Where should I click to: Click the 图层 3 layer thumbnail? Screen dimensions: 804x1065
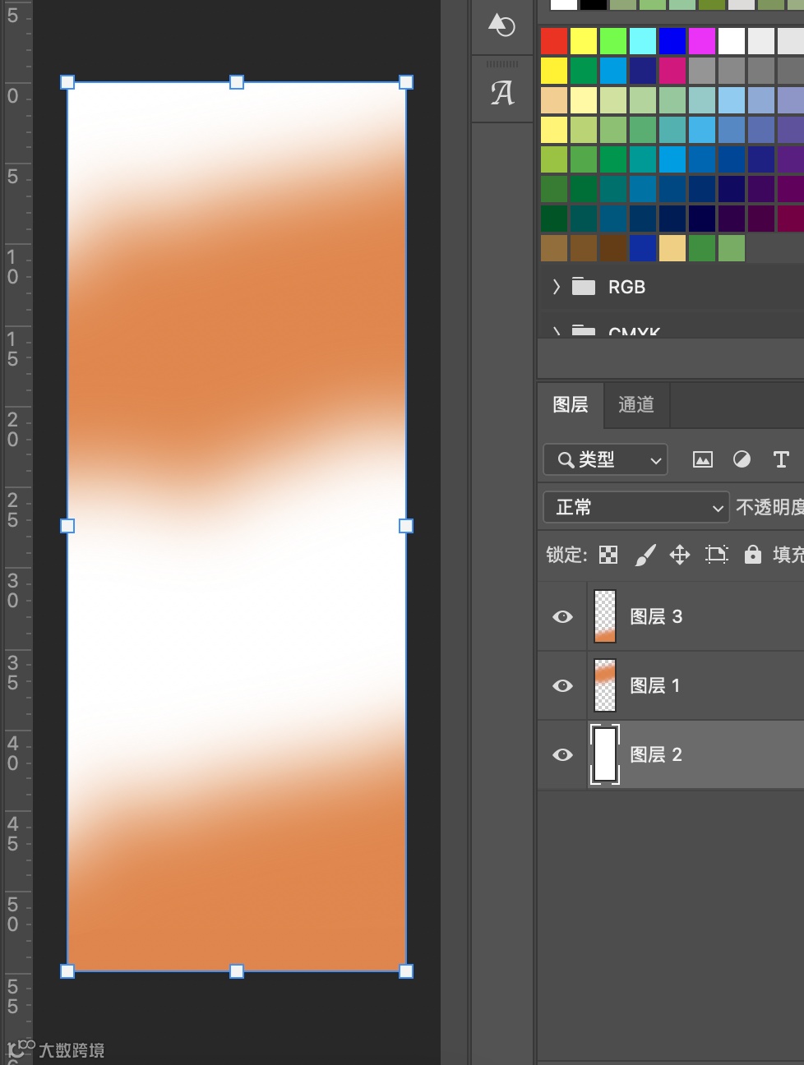[x=605, y=617]
